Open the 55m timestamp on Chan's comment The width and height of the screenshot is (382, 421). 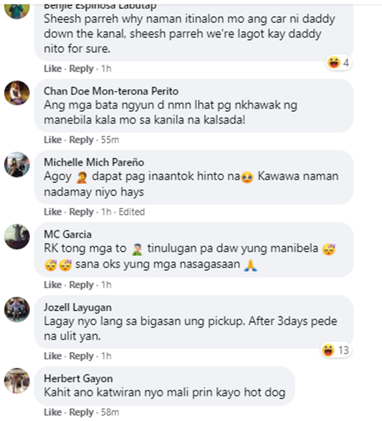point(110,140)
